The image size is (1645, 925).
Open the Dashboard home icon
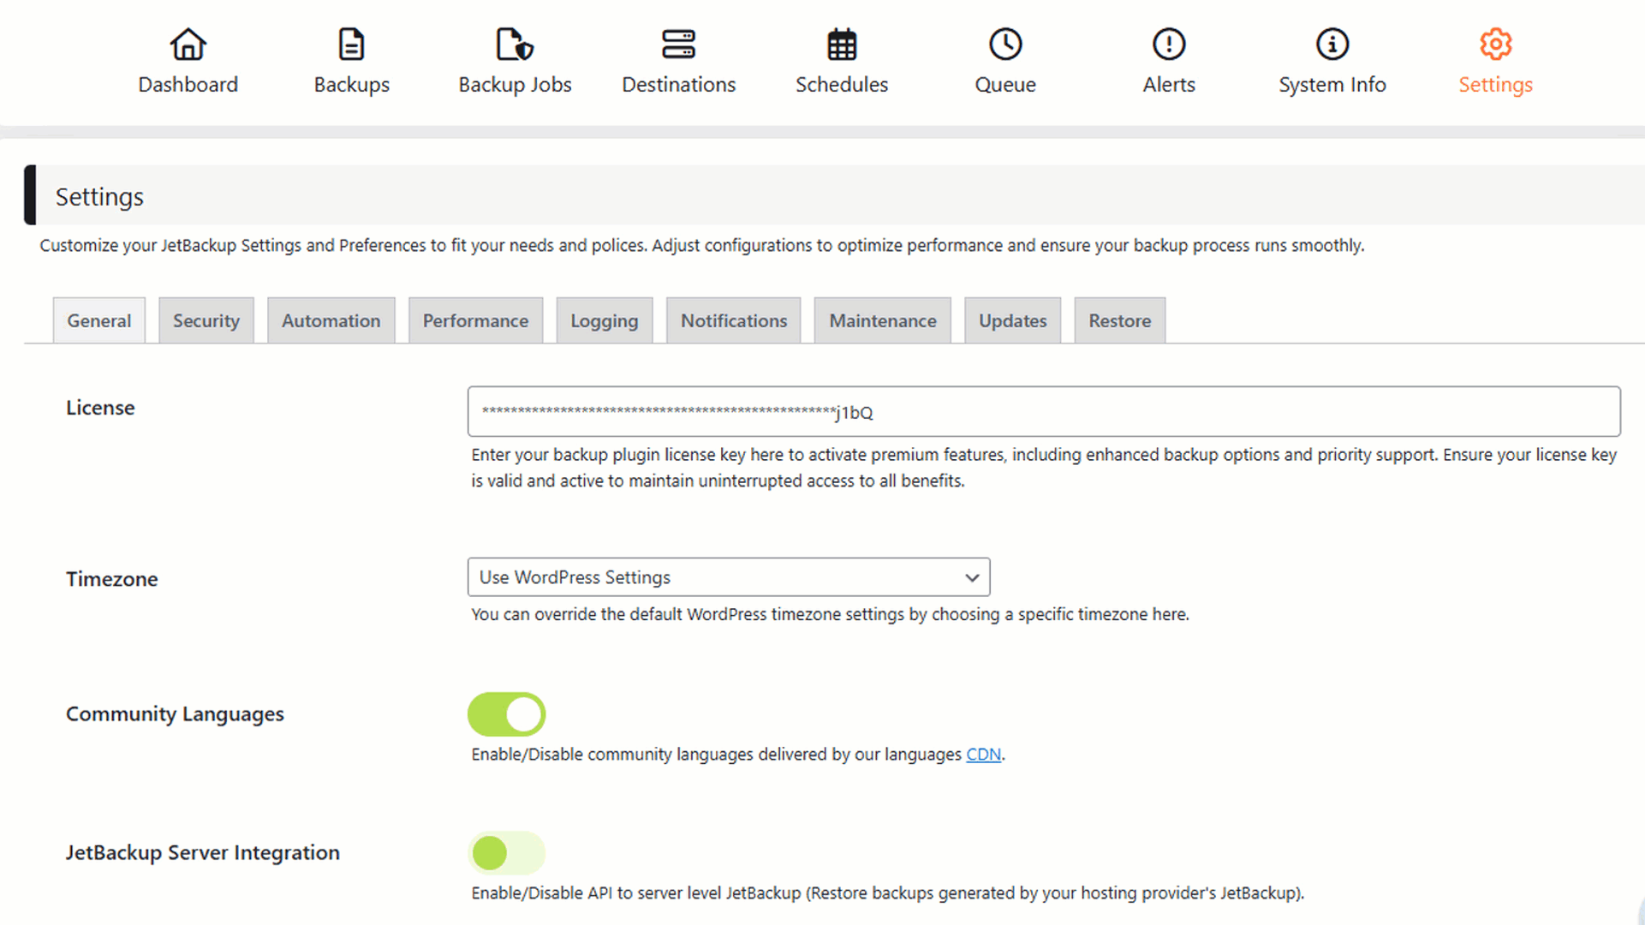pos(188,45)
